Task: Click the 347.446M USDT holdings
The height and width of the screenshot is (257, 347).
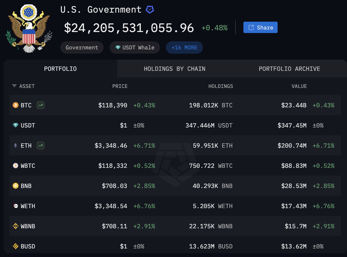Action: (209, 125)
